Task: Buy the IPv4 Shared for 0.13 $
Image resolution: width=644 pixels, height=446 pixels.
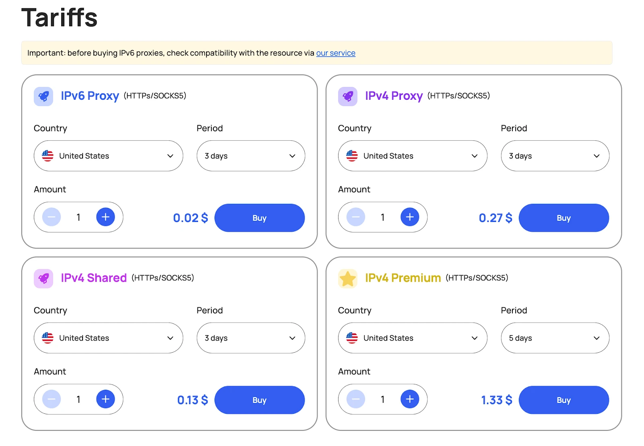Action: click(x=259, y=400)
